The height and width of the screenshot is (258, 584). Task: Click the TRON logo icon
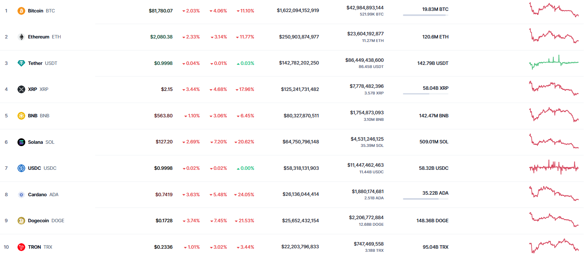21,247
